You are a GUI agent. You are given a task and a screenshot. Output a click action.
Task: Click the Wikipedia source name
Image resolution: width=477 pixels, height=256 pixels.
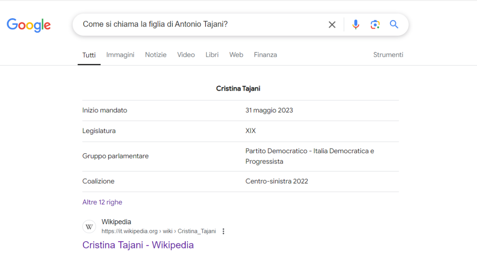(116, 222)
